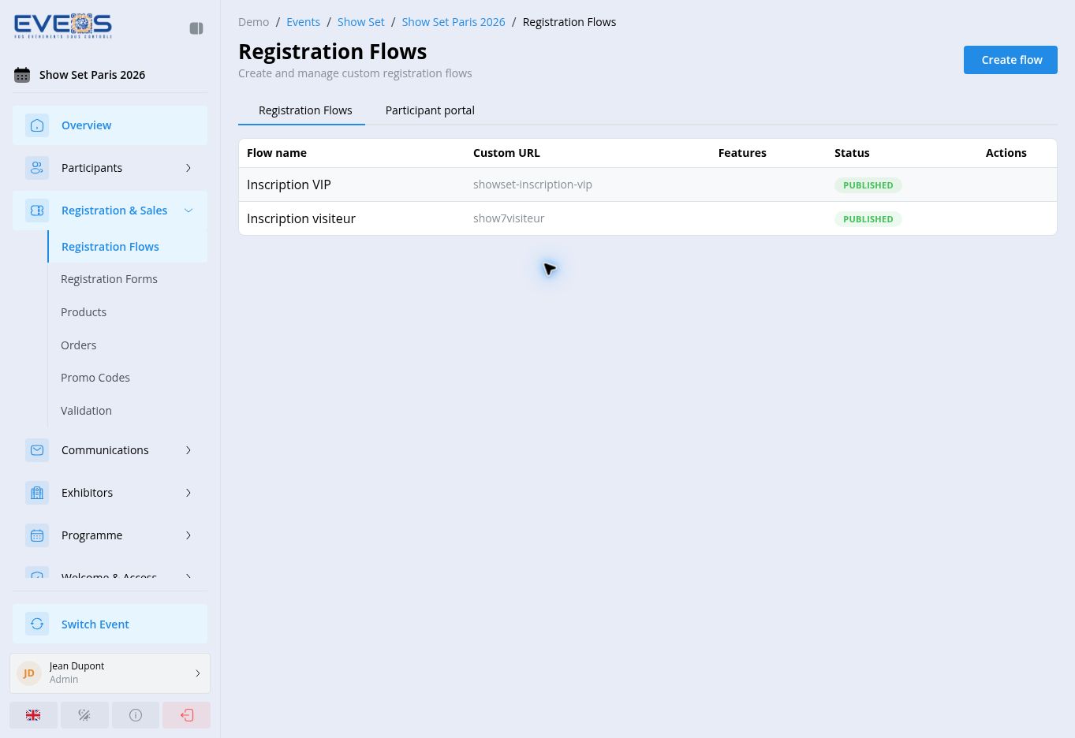The width and height of the screenshot is (1075, 738).
Task: Switch to the Participant portal tab
Action: pyautogui.click(x=430, y=110)
